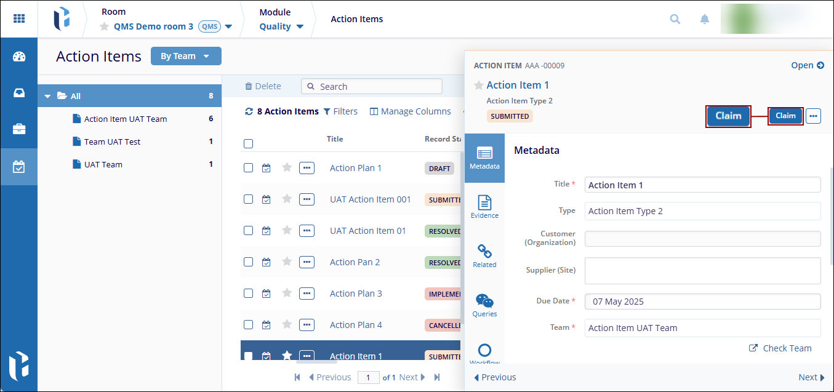
Task: Collapse the All folder tree node
Action: [47, 96]
